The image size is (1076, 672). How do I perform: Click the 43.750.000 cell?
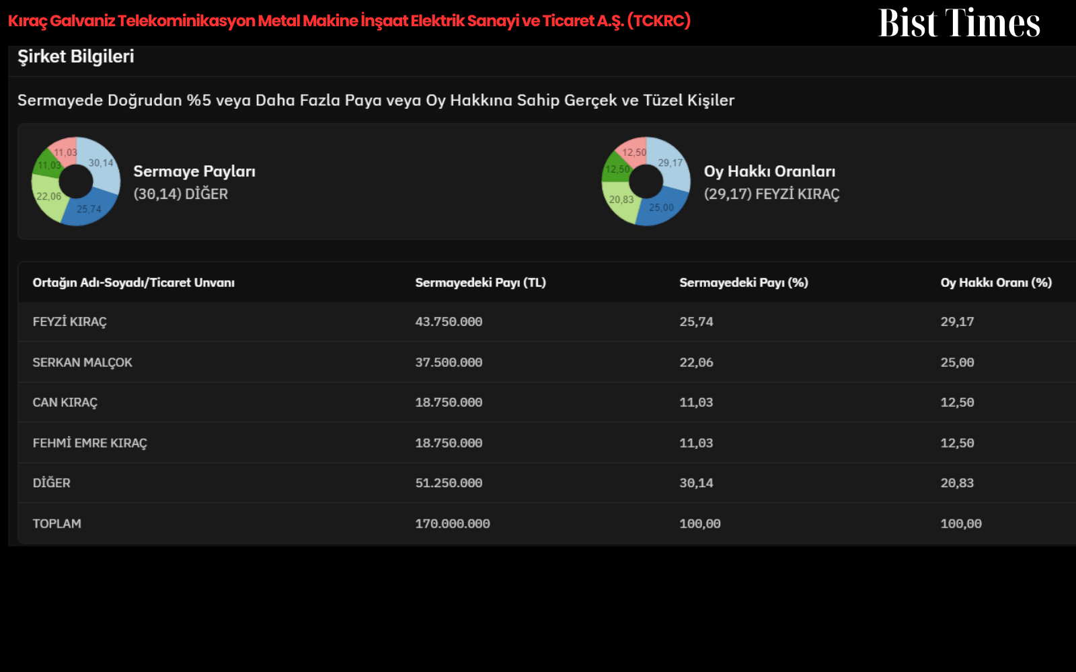pyautogui.click(x=449, y=322)
